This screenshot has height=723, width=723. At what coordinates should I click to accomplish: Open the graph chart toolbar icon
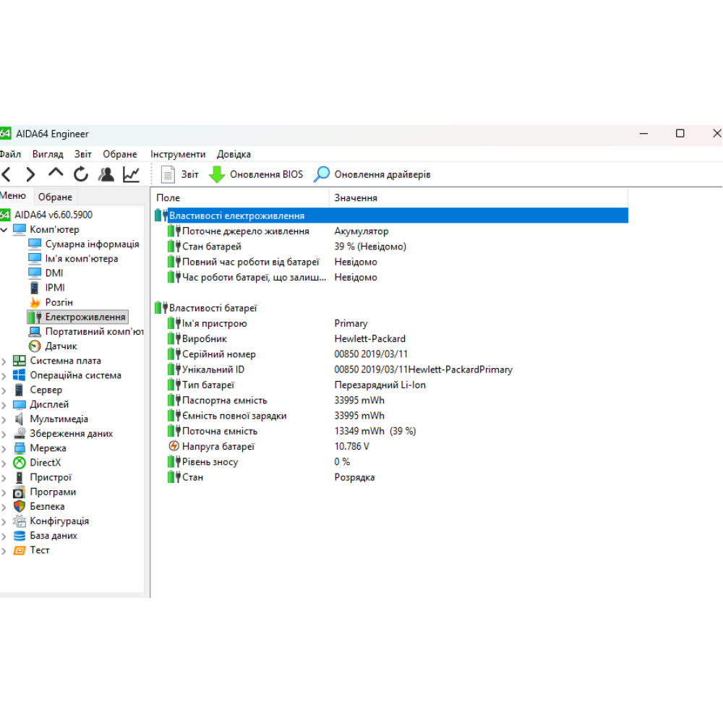[x=131, y=174]
